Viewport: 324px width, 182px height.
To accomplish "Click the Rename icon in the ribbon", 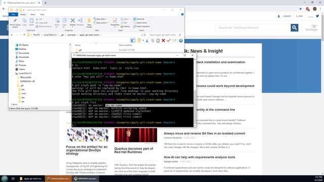I will tap(80, 20).
